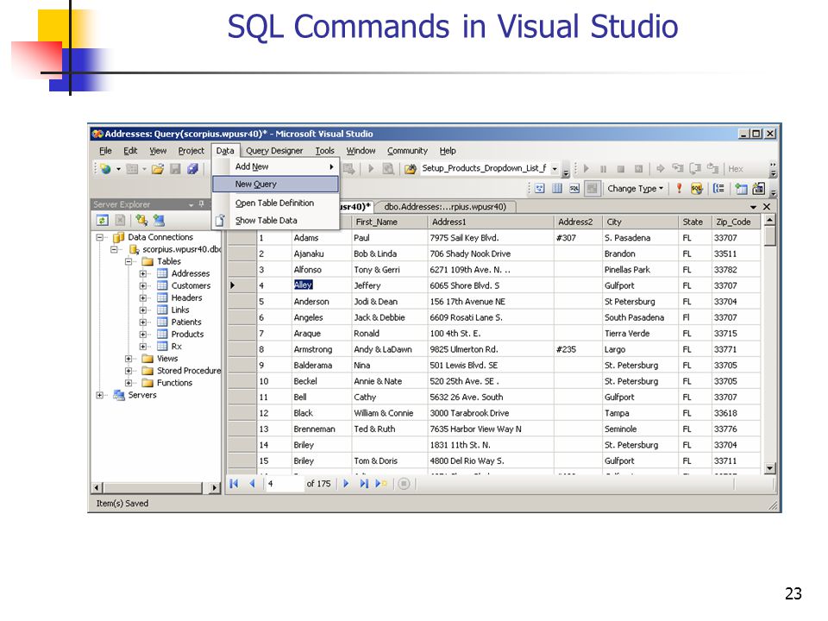Click the Zip_Code column header
This screenshot has height=621, width=828.
[735, 222]
